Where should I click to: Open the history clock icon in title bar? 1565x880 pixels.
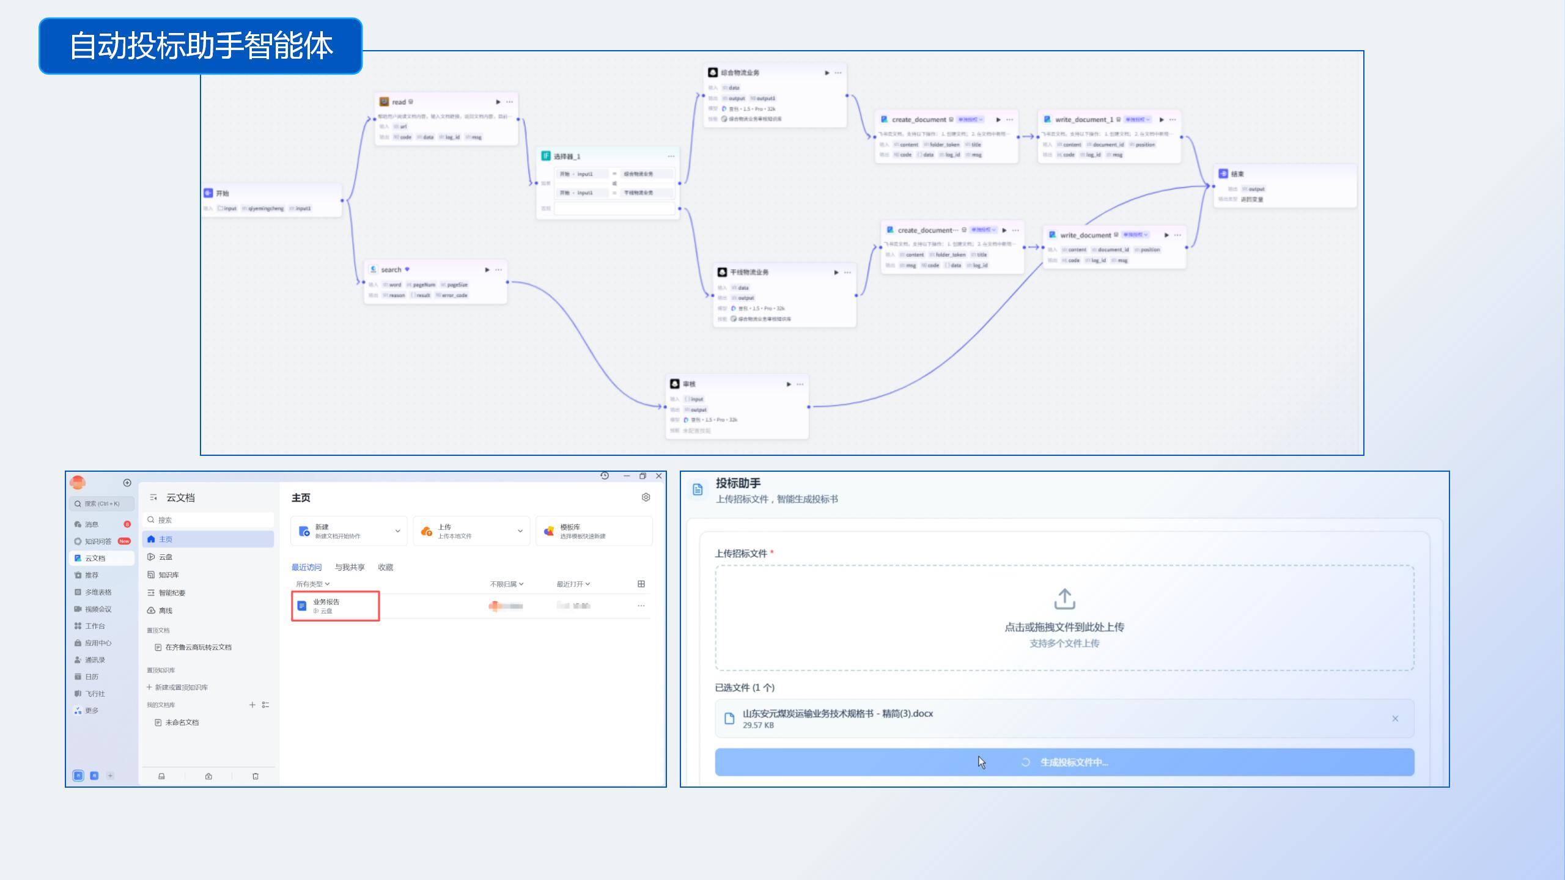[x=605, y=476]
